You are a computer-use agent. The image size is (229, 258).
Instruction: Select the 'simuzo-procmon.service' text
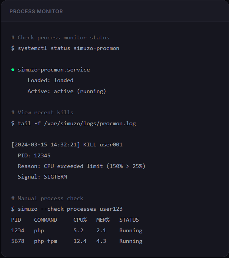pyautogui.click(x=54, y=70)
